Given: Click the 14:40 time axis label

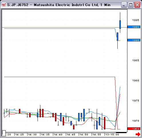Looking at the screenshot, I should coord(58,135).
